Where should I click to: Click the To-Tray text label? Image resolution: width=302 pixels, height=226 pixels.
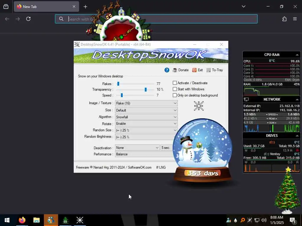click(217, 70)
